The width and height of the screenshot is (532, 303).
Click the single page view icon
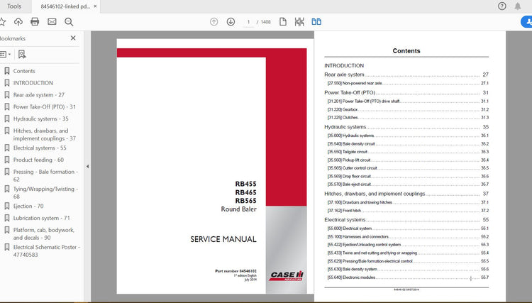click(x=282, y=22)
